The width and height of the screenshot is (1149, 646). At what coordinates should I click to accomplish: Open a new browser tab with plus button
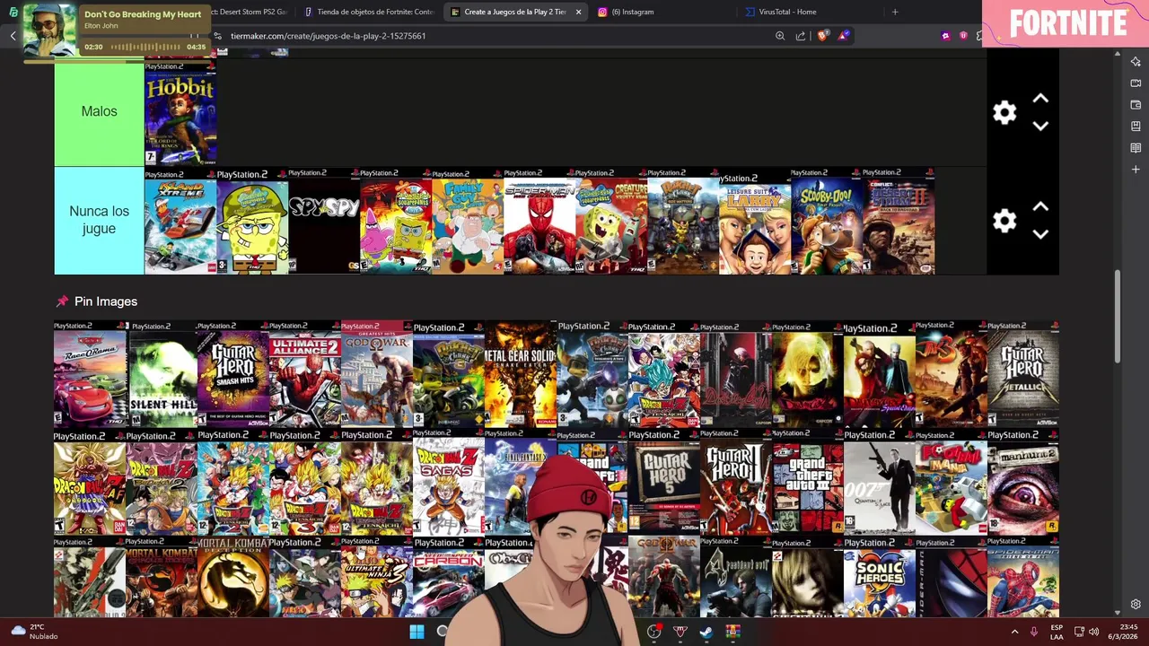tap(895, 12)
